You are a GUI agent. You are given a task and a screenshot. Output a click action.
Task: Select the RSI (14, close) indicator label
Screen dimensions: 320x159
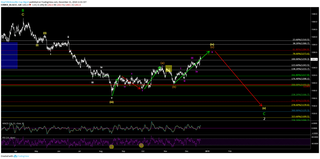click(x=9, y=138)
